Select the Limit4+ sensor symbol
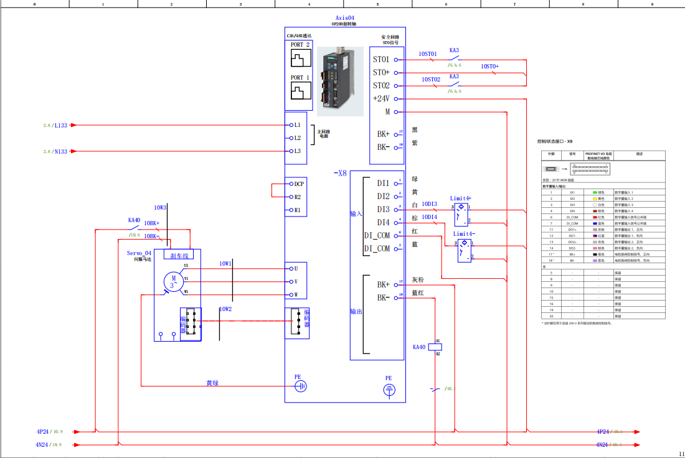This screenshot has height=458, width=685. point(460,213)
